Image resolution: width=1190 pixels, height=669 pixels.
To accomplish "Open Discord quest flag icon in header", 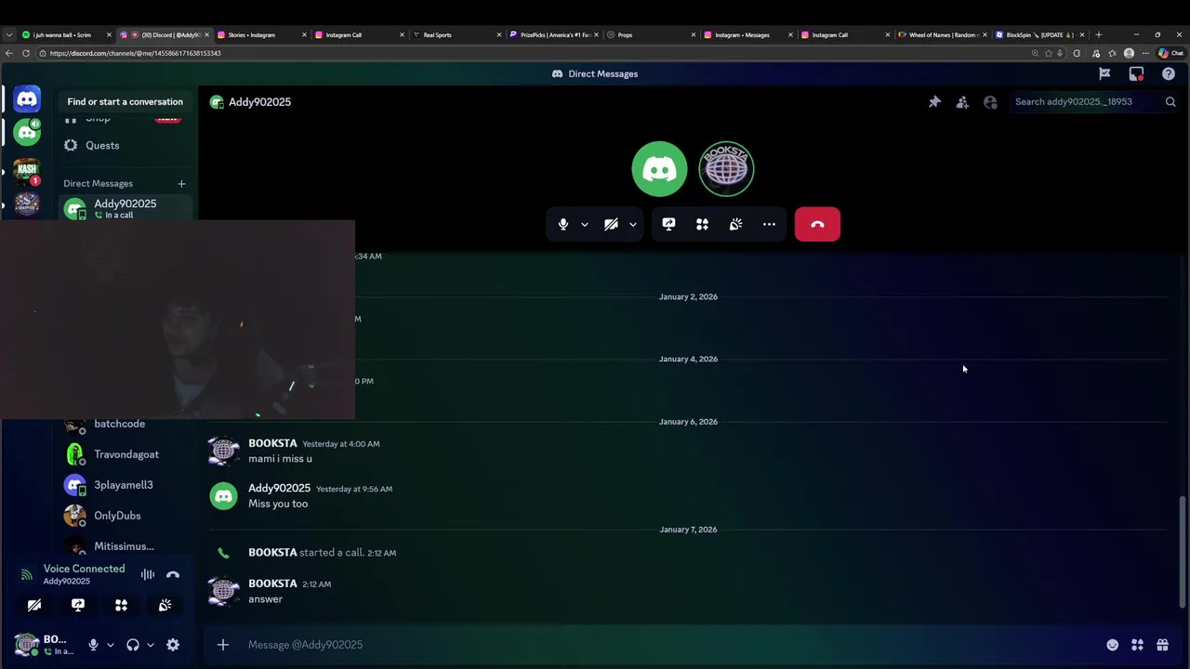I will [x=1104, y=73].
